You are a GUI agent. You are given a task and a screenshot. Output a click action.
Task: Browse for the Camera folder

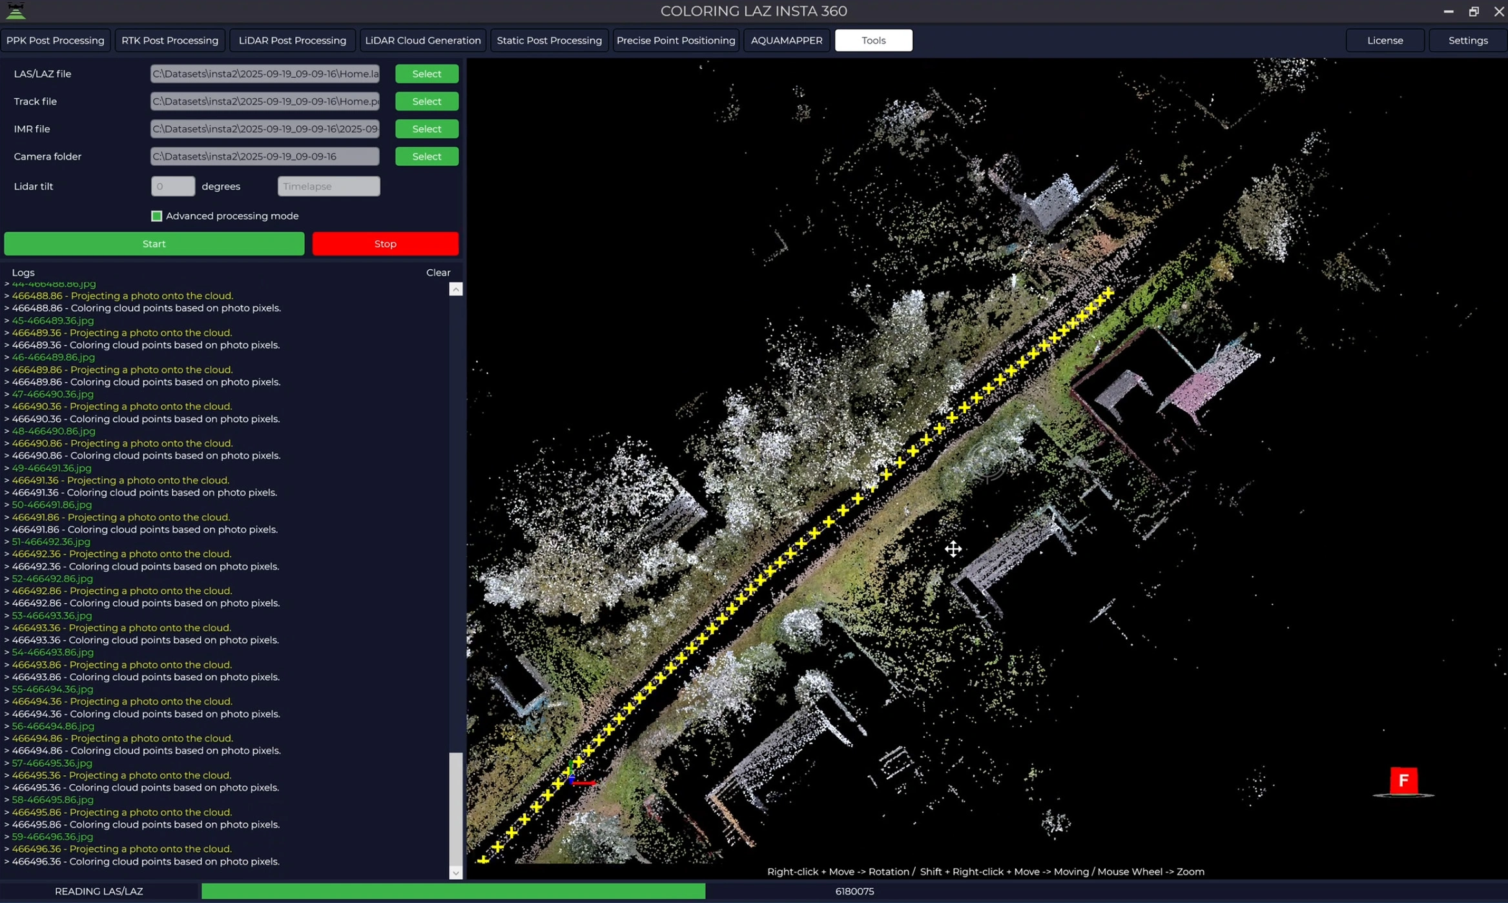click(x=426, y=156)
